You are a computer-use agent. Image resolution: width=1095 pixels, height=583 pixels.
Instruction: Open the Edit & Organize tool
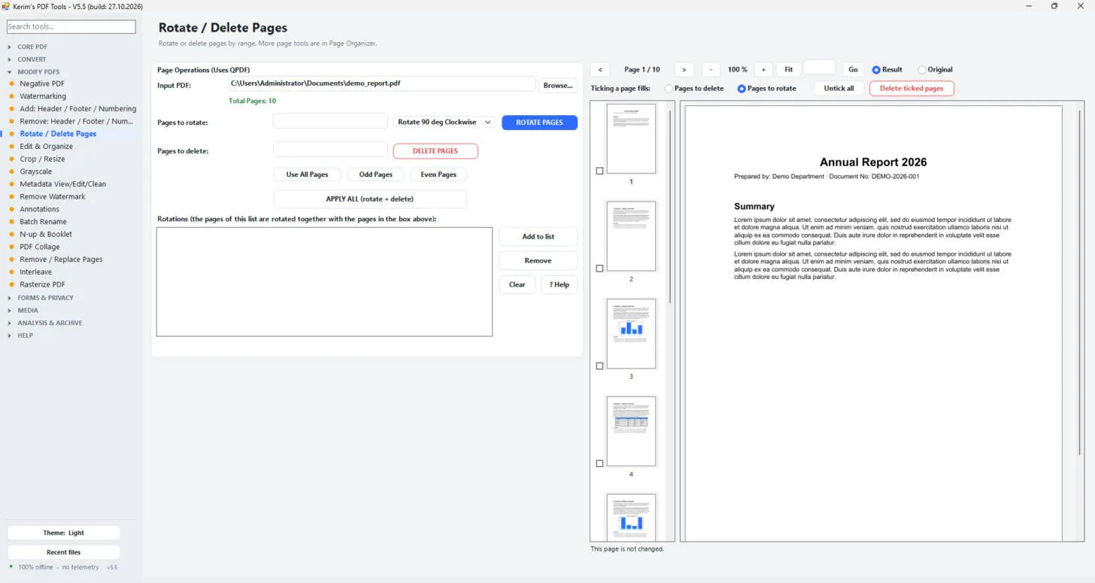click(46, 147)
